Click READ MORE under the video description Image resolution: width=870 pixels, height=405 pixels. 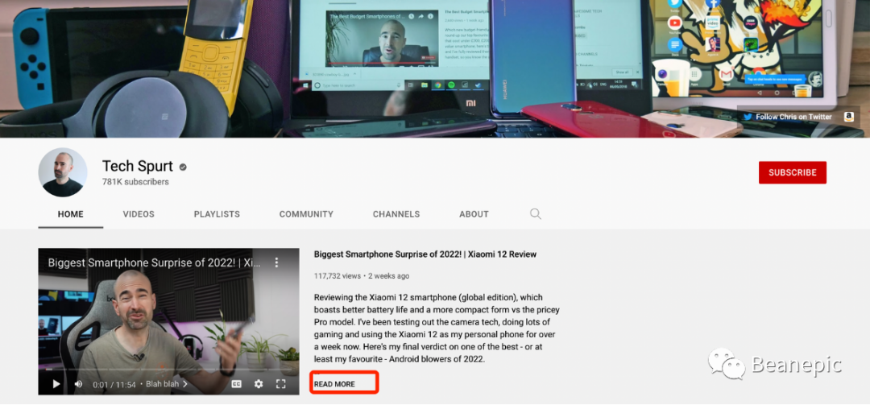pos(334,385)
